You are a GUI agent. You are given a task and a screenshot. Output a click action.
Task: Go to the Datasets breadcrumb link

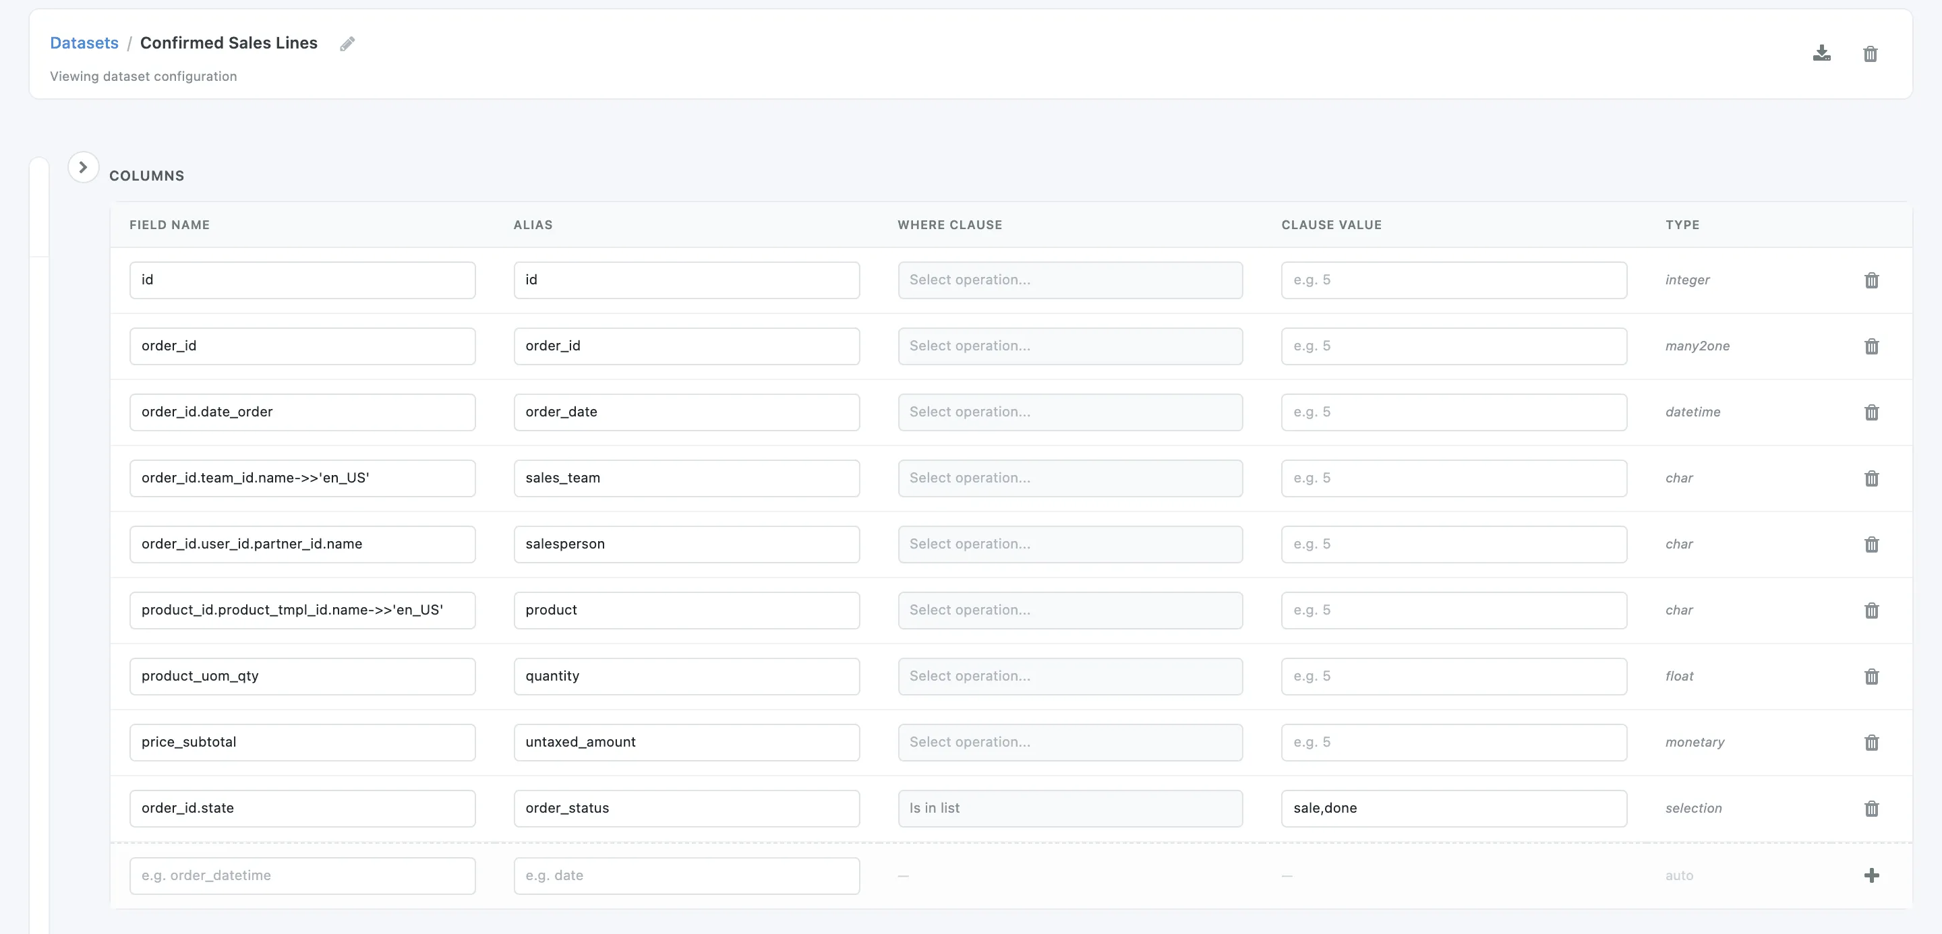[x=84, y=43]
